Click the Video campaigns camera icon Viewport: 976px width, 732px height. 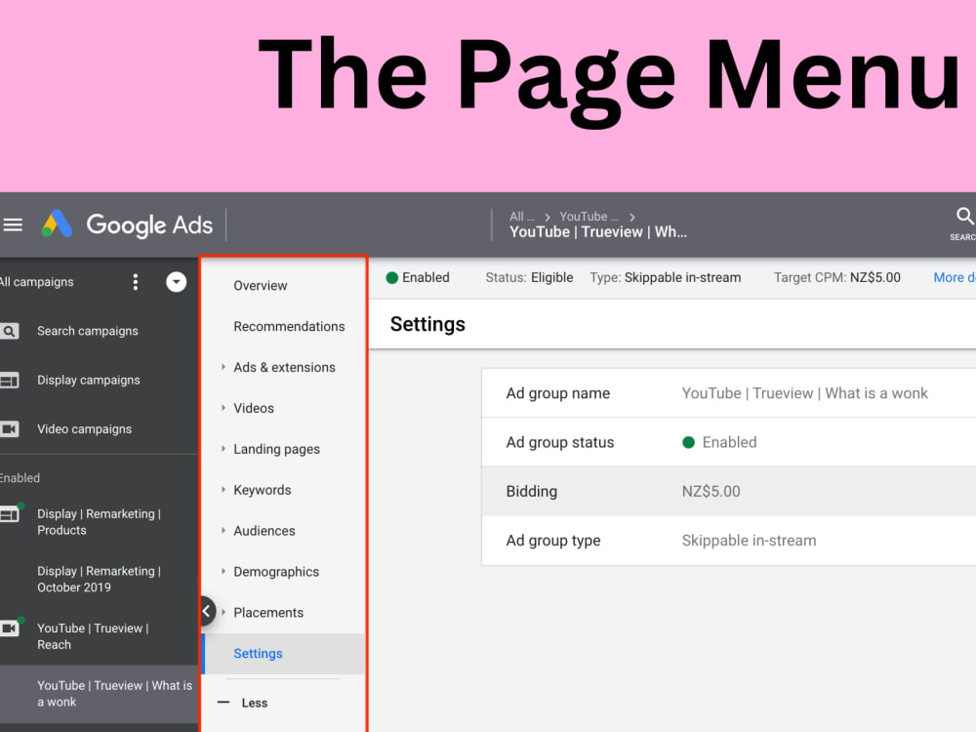[10, 428]
